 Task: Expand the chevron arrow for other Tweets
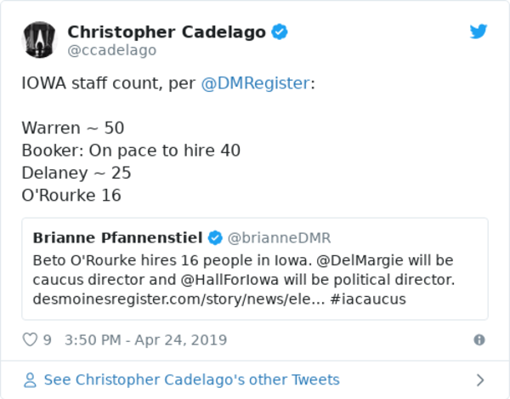479,380
